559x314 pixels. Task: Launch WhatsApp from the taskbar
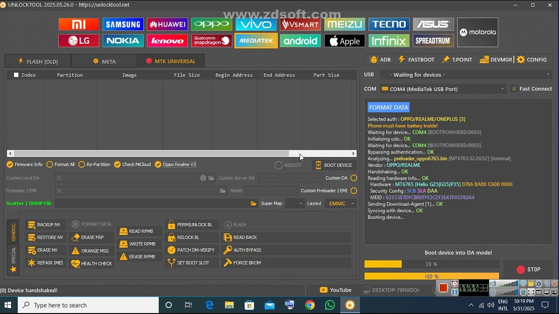(330, 305)
